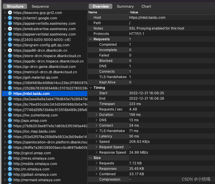Click the globe icon for appdlc-drcn.hispace.dbankcloud.cn

coord(10,61)
